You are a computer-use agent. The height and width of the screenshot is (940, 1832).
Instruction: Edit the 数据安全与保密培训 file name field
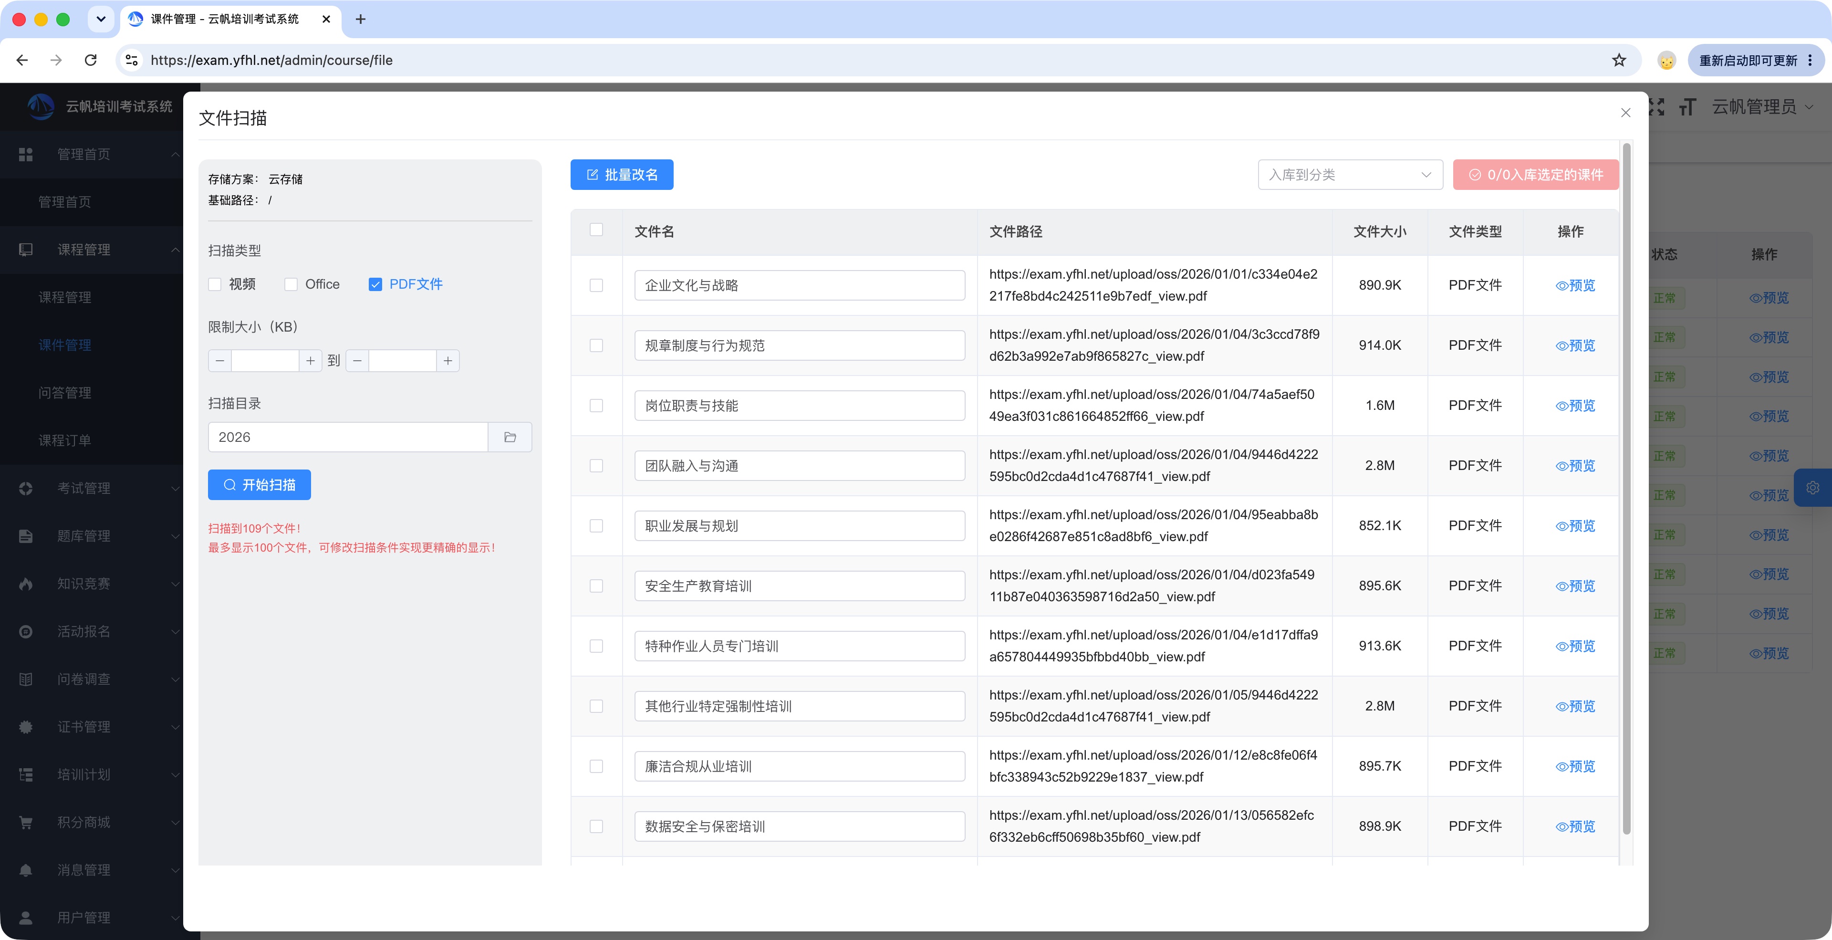(800, 826)
